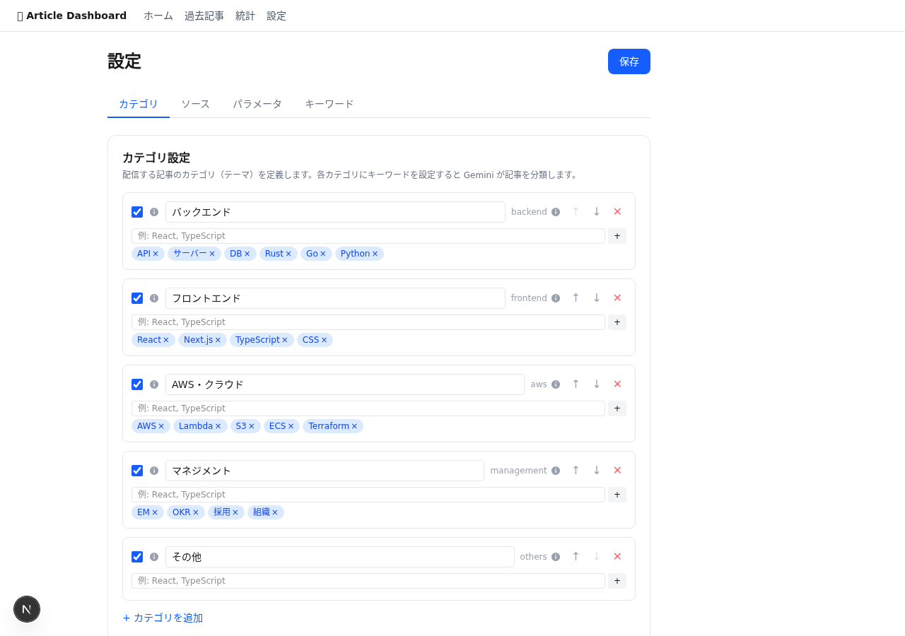
Task: Move フロントエンド category down
Action: click(597, 298)
